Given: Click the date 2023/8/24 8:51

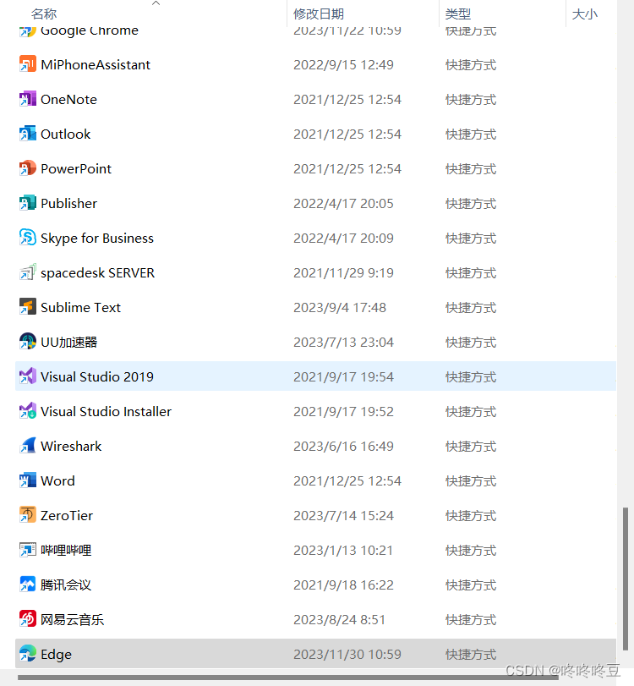Looking at the screenshot, I should coord(339,619).
